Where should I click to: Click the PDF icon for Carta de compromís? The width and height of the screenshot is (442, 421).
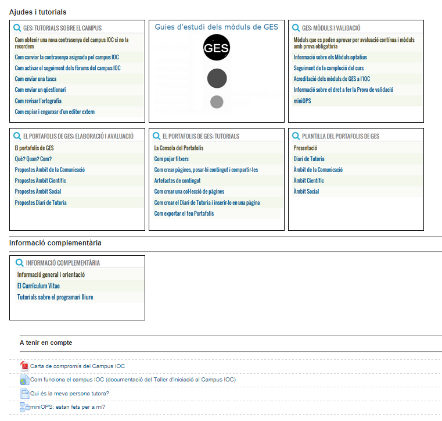point(24,366)
